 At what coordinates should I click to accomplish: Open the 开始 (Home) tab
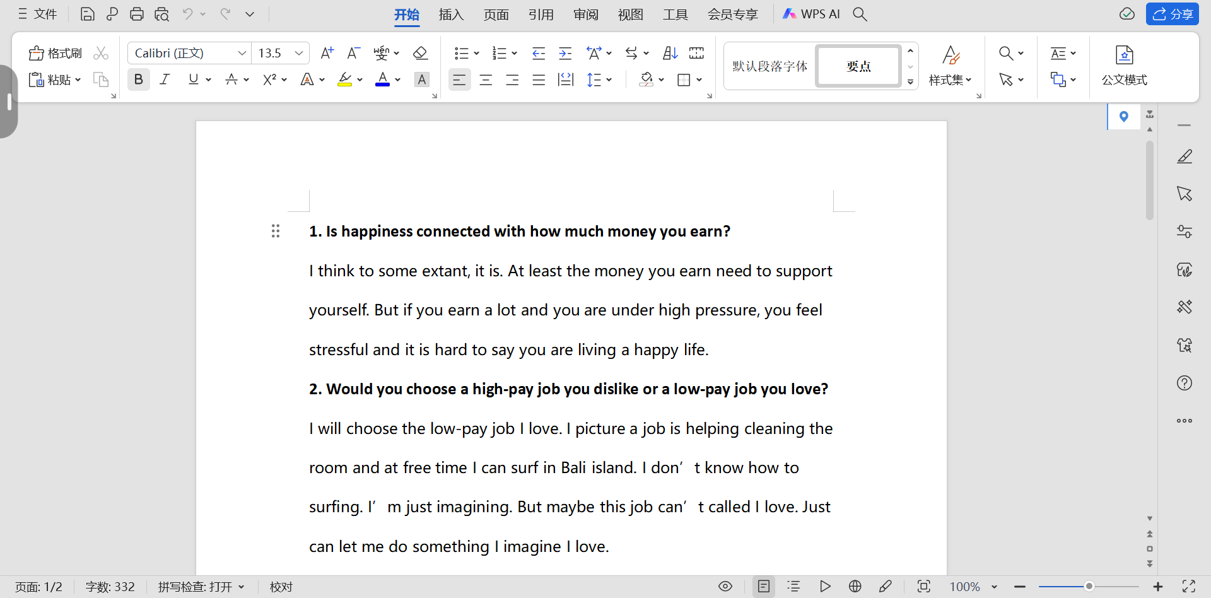(x=407, y=15)
